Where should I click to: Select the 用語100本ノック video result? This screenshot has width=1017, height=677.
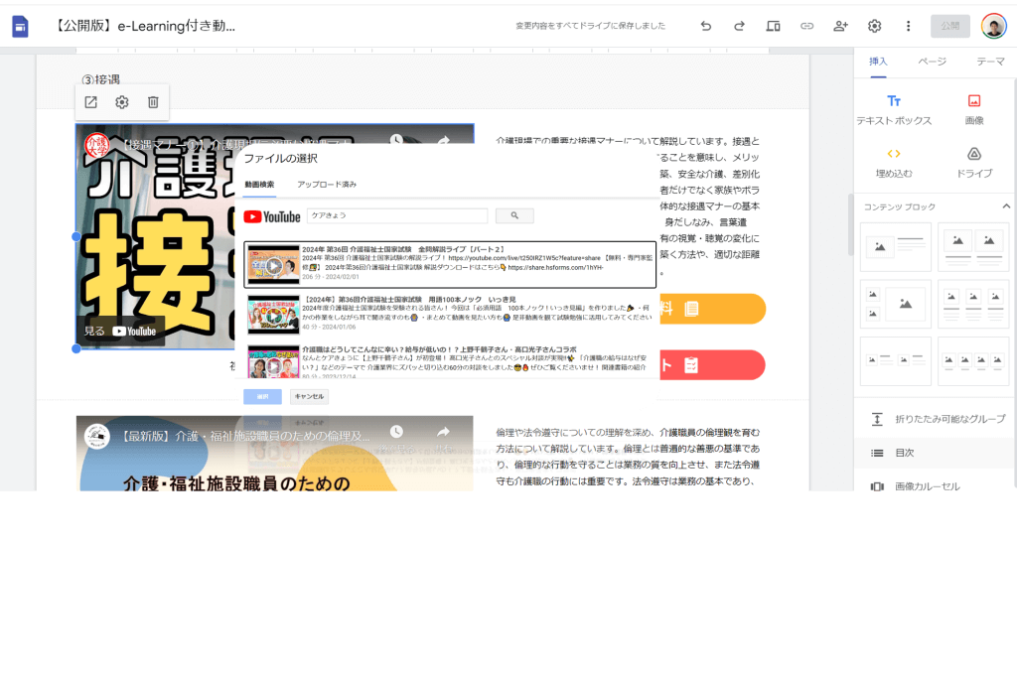[x=450, y=314]
